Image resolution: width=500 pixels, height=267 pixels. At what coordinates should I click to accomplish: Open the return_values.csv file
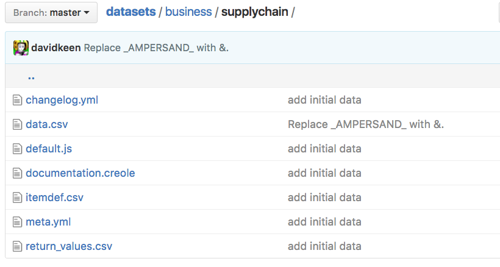pyautogui.click(x=69, y=246)
